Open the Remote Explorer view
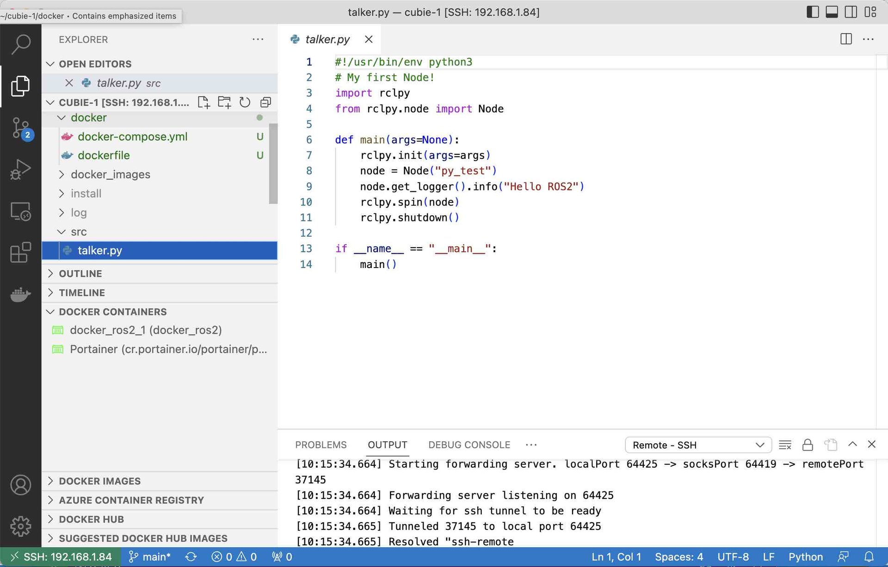The width and height of the screenshot is (888, 567). [x=21, y=212]
